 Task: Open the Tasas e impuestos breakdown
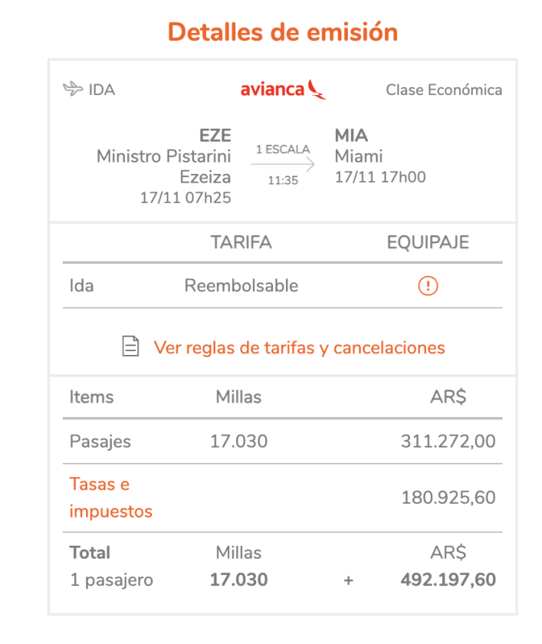pyautogui.click(x=110, y=497)
